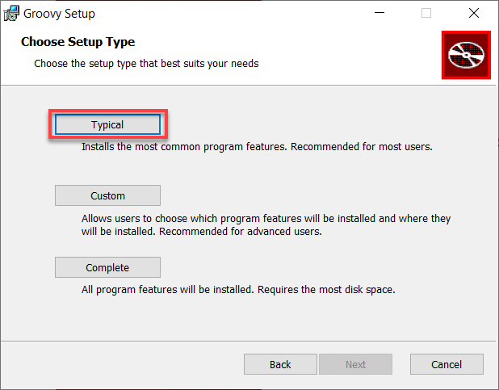
Task: Cancel the Groovy Setup wizard
Action: click(447, 364)
